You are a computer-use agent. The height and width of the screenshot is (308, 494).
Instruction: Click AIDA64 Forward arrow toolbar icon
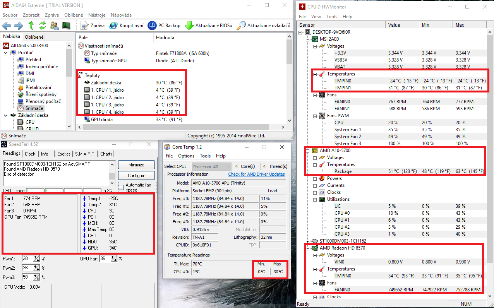click(18, 26)
